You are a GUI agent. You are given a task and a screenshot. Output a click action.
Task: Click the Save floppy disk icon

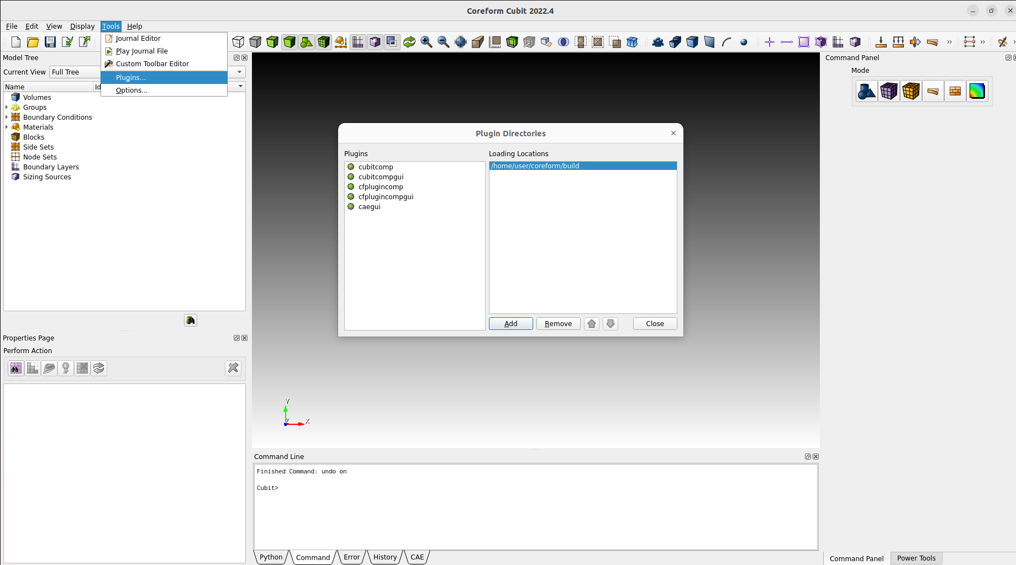coord(50,42)
